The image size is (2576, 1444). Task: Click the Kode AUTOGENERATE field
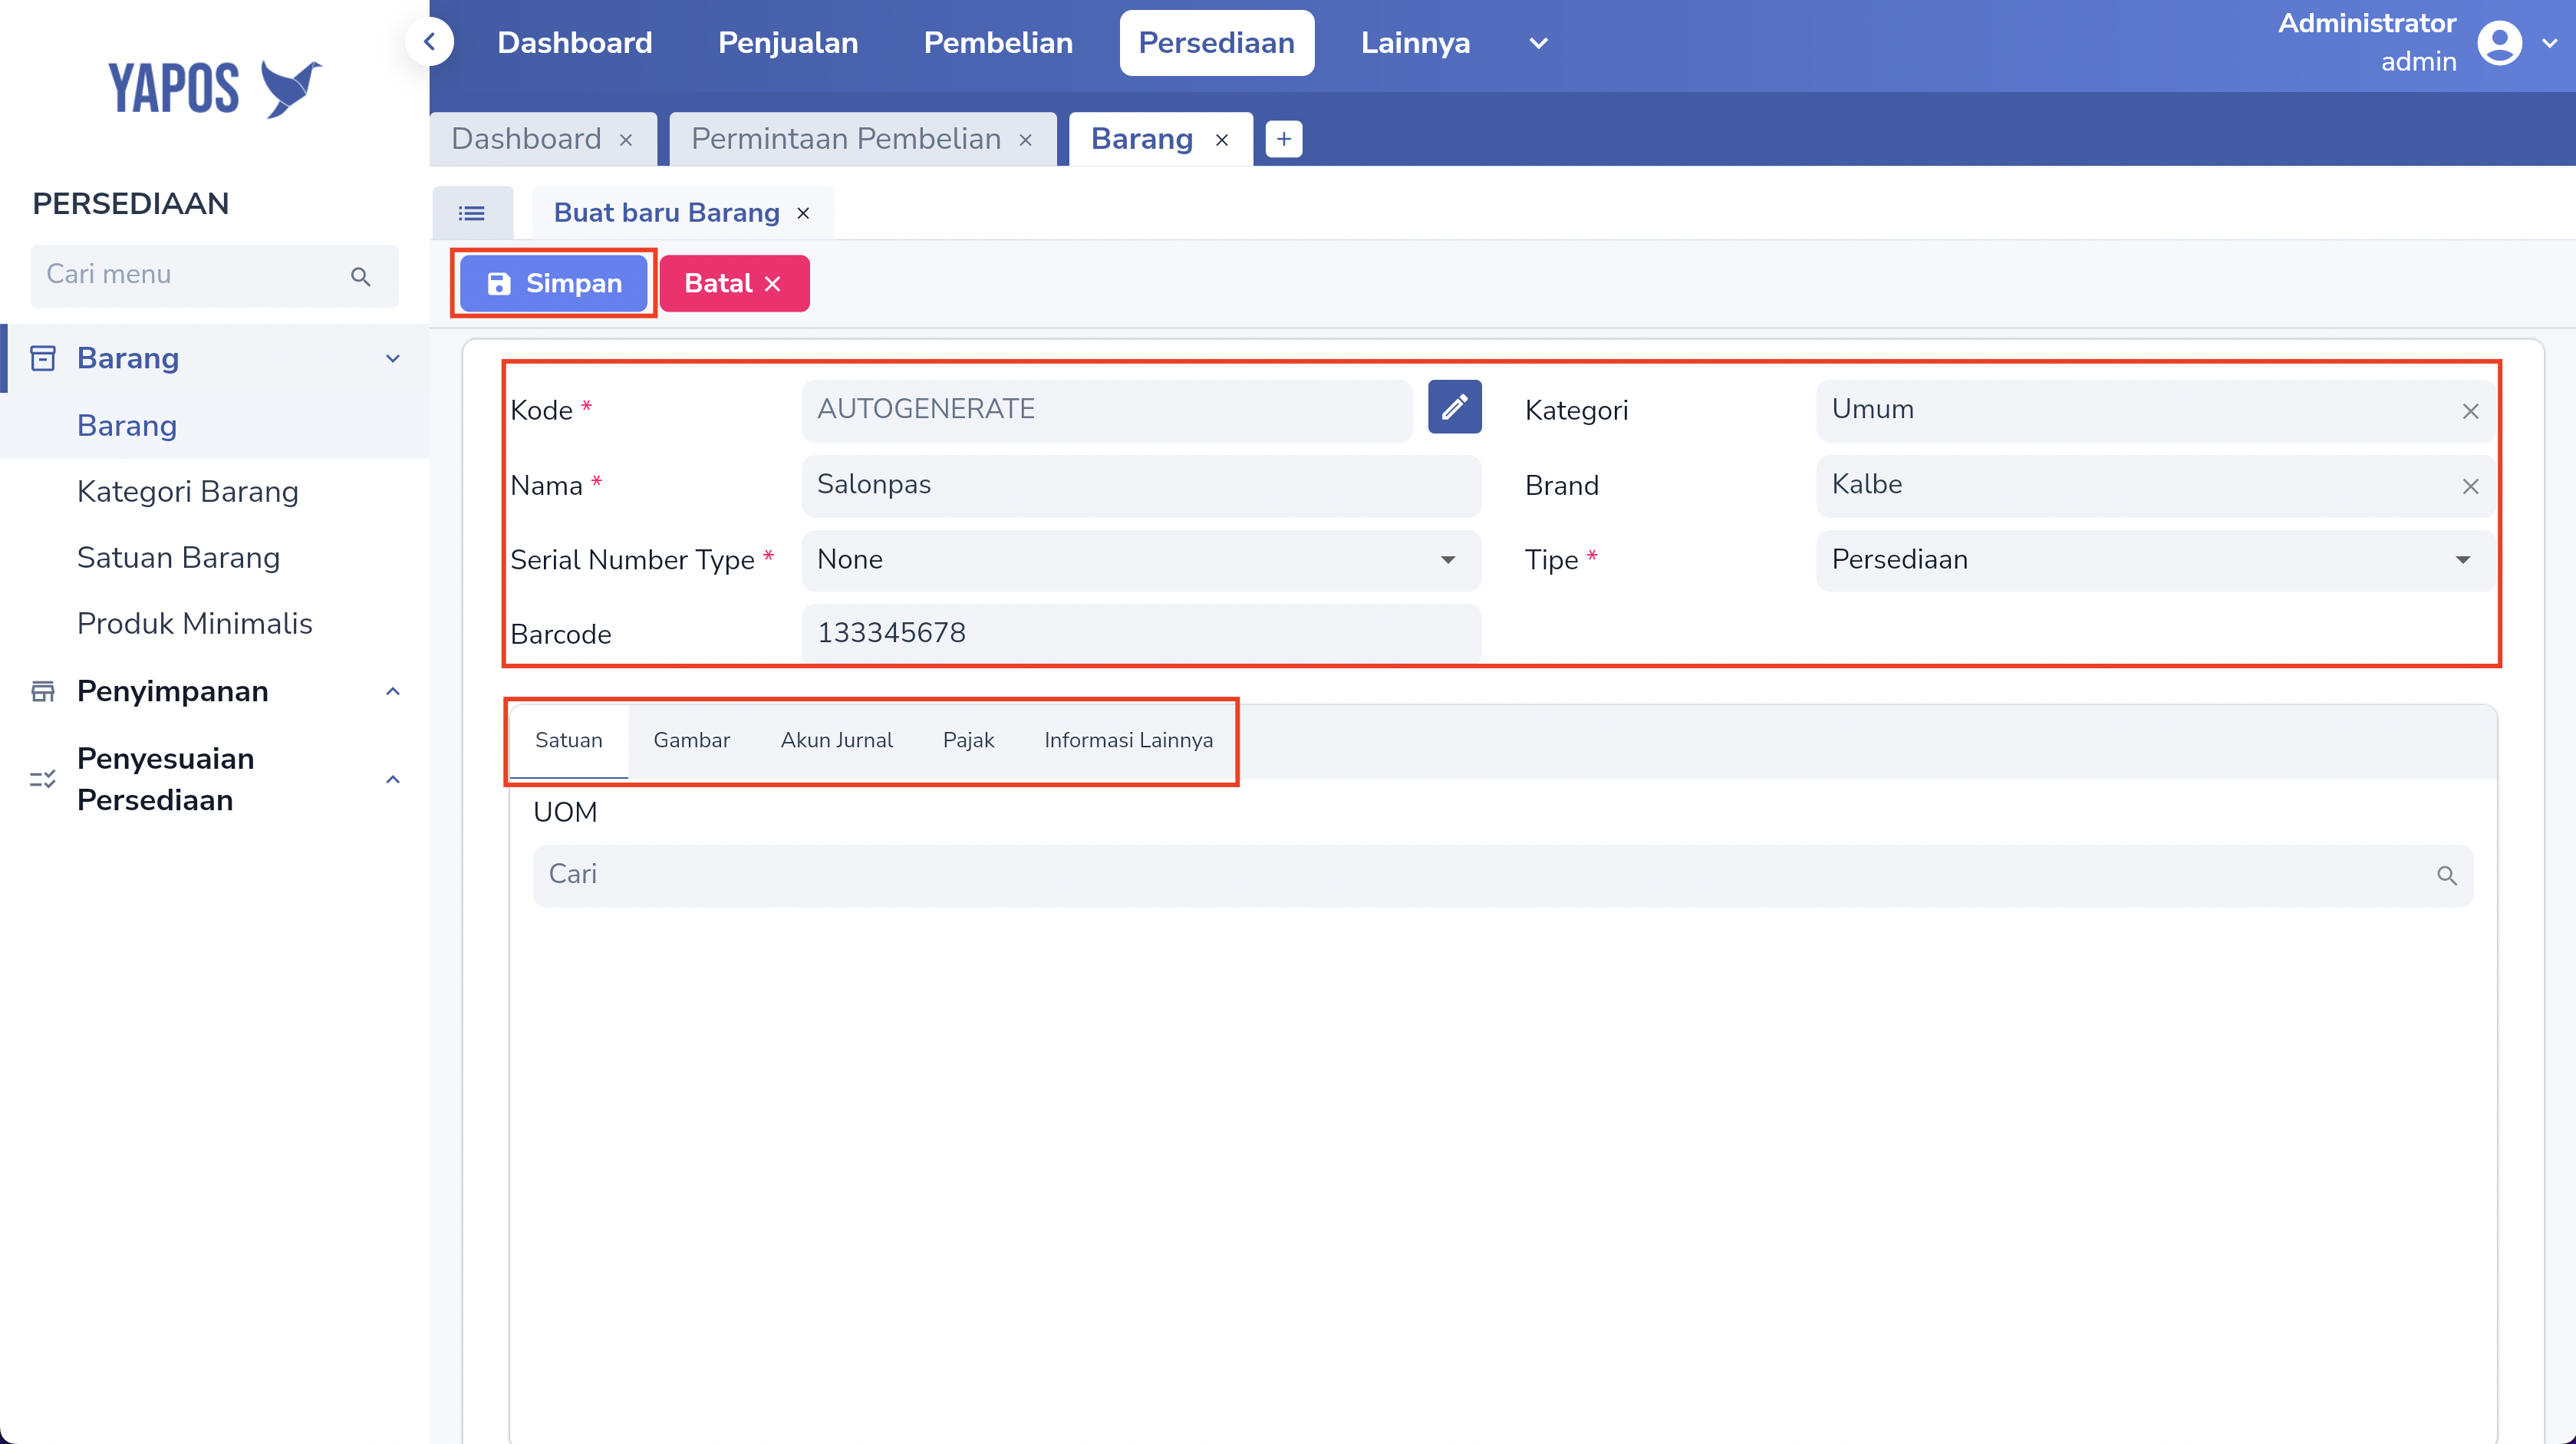click(1107, 410)
